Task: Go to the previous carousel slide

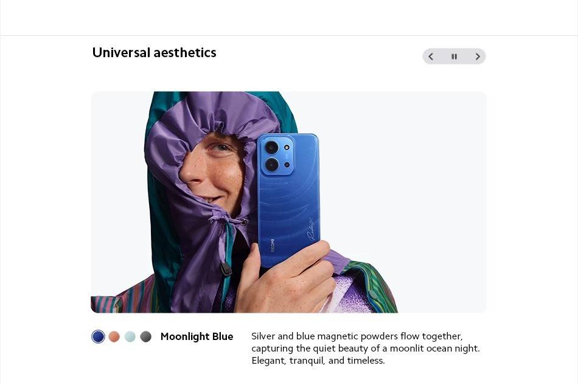Action: (431, 57)
